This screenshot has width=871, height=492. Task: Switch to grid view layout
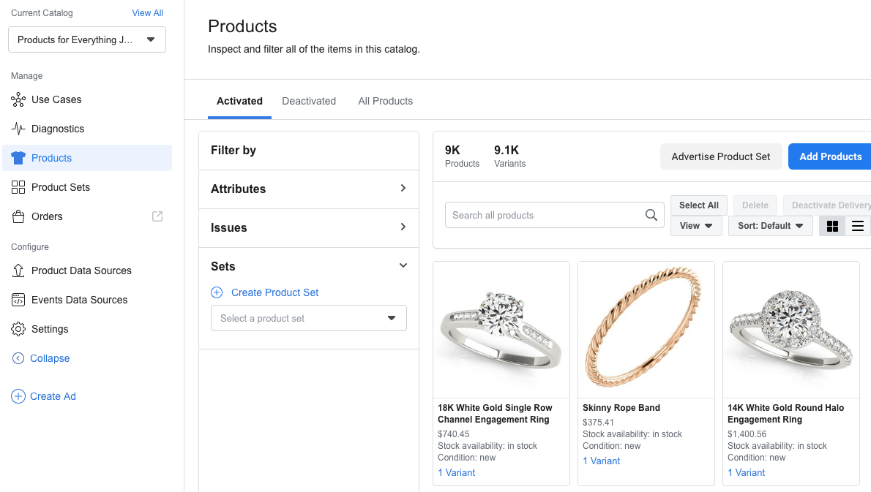[832, 226]
